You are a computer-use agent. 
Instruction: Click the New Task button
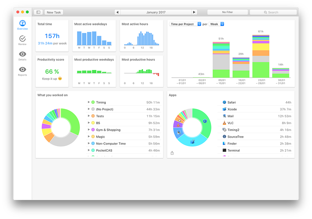click(x=54, y=12)
